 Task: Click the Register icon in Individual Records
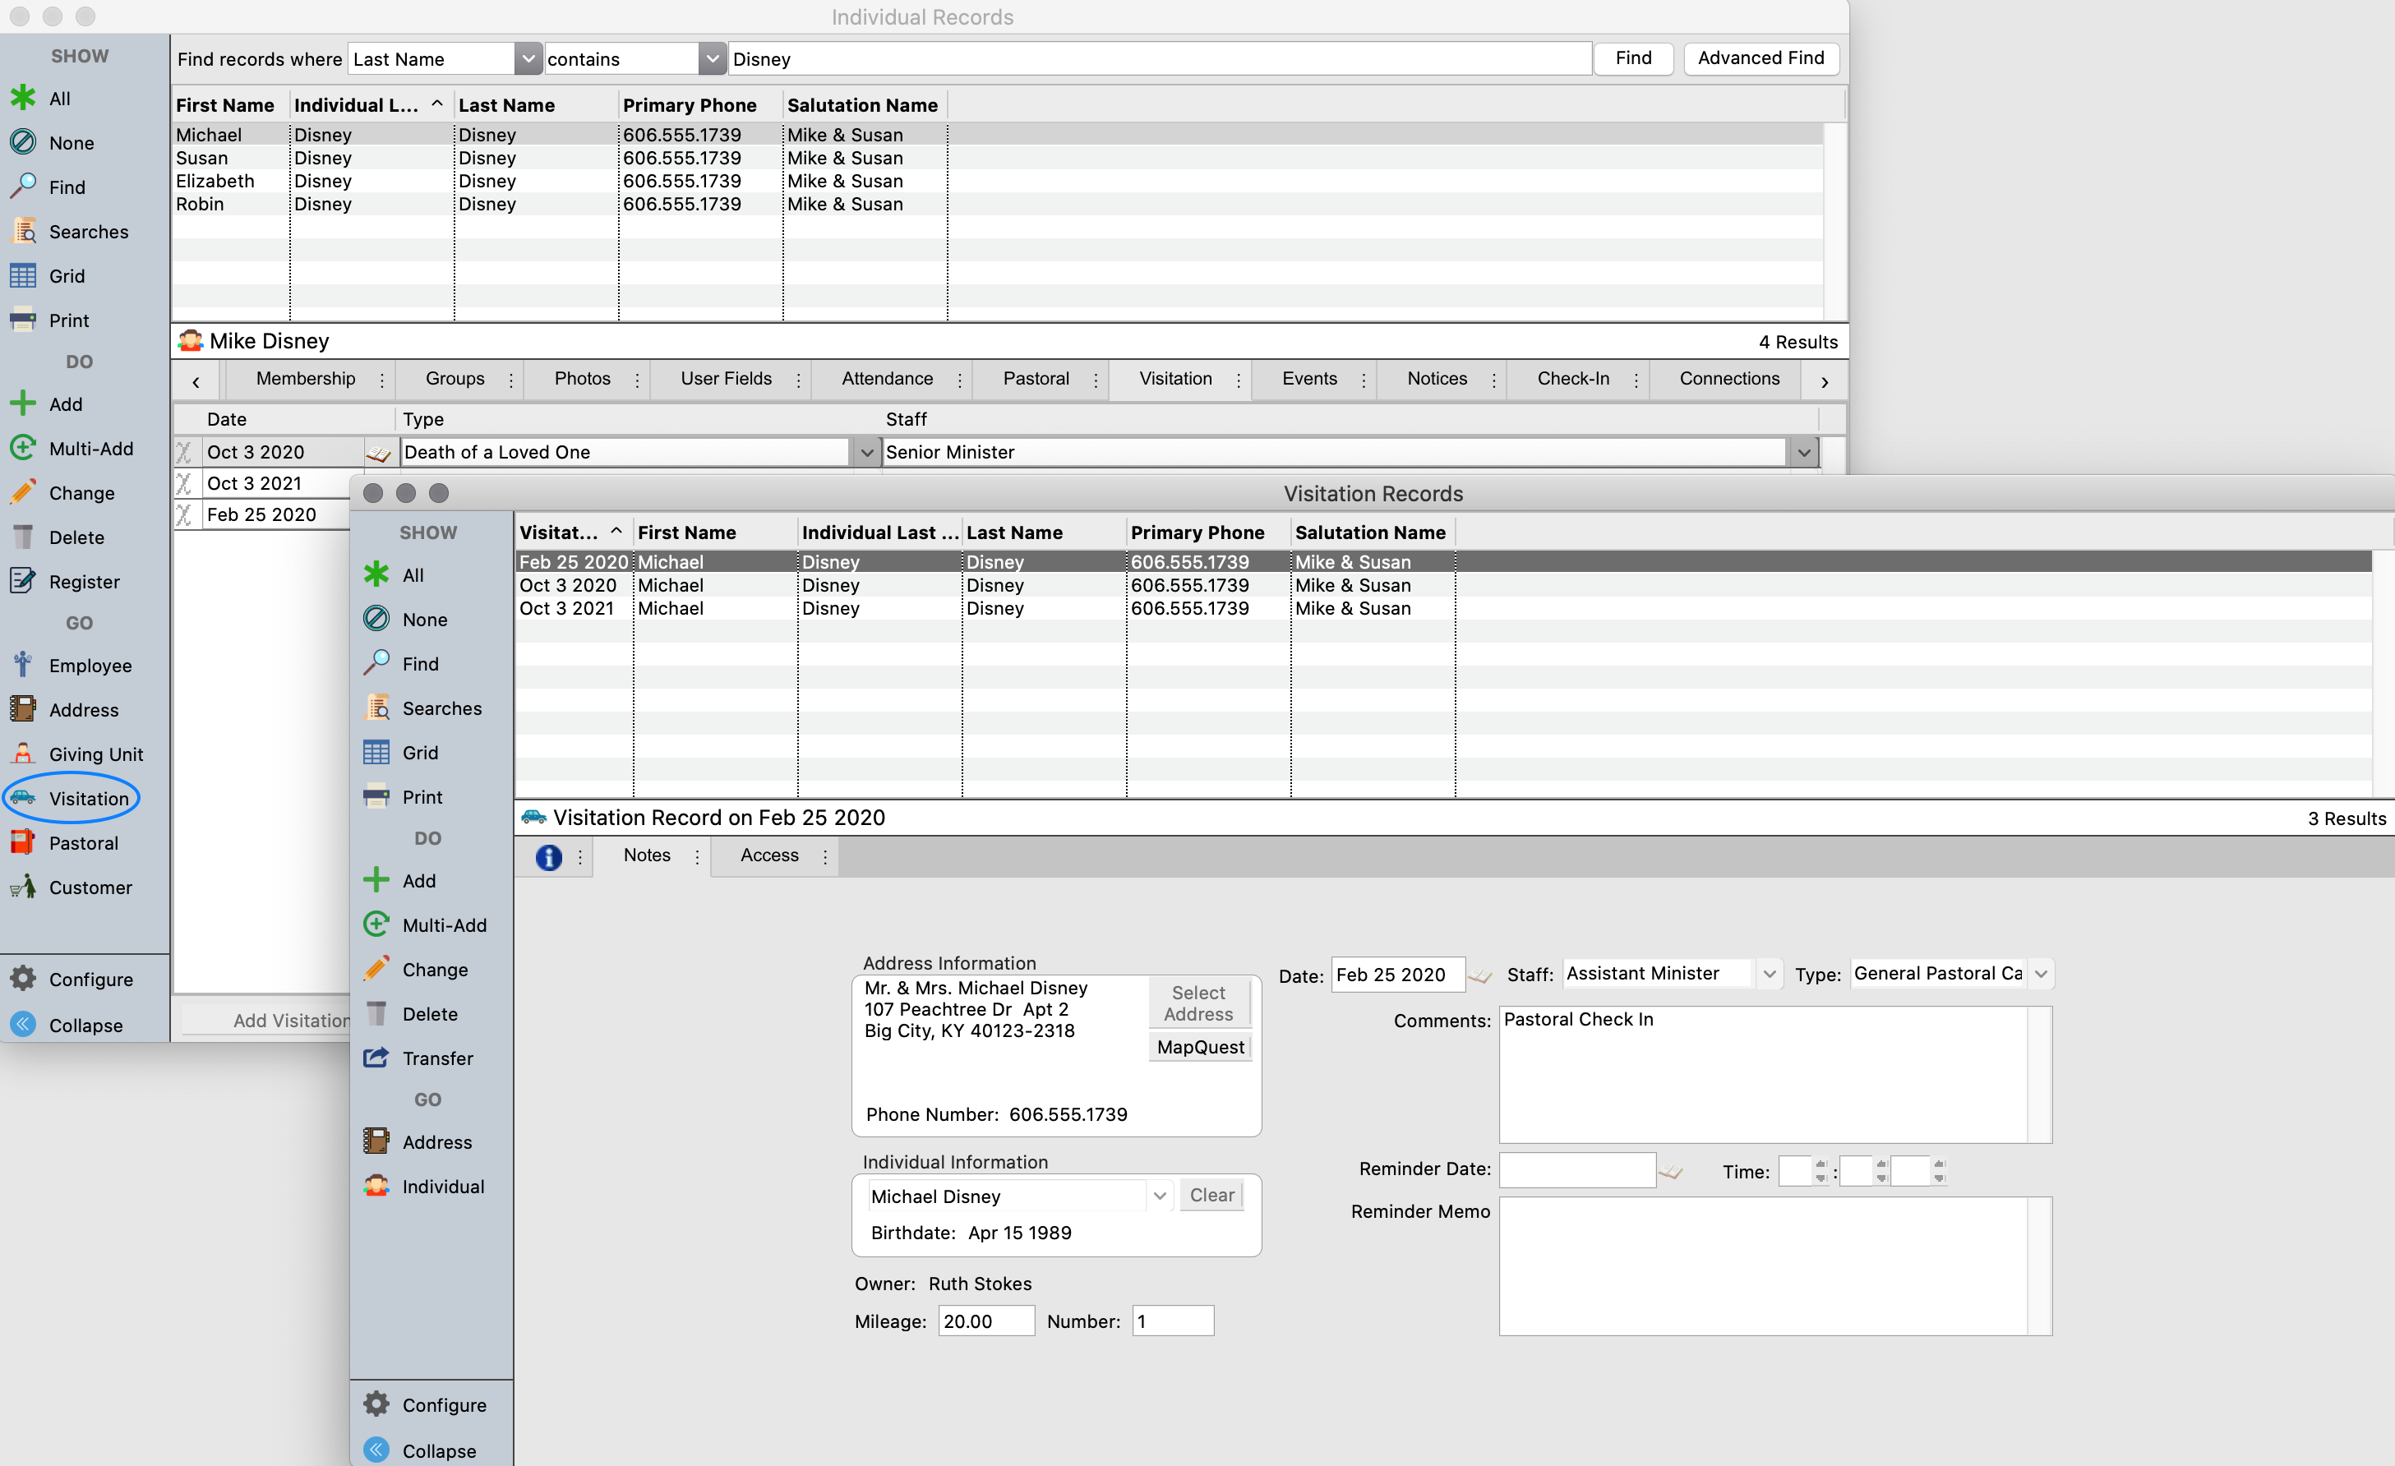coord(23,581)
